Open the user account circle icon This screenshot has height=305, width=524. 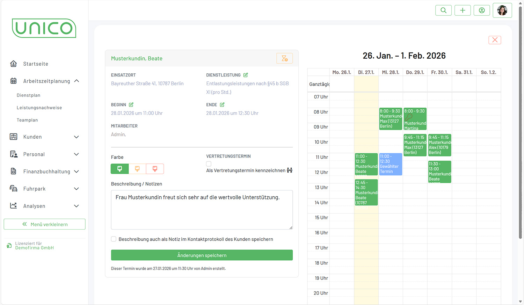point(482,10)
